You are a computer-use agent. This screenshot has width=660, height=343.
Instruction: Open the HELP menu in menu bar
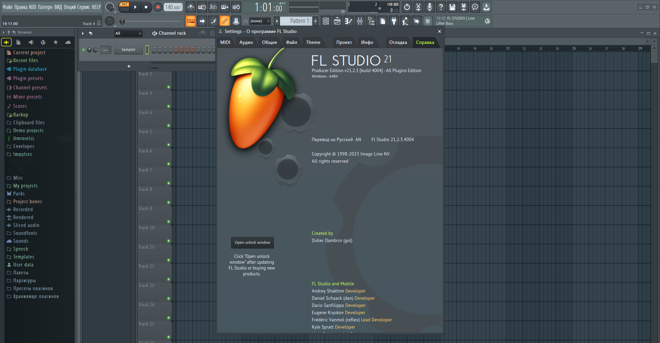[96, 7]
